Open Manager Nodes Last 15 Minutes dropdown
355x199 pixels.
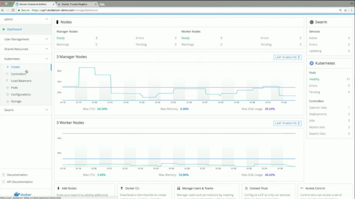pyautogui.click(x=287, y=57)
